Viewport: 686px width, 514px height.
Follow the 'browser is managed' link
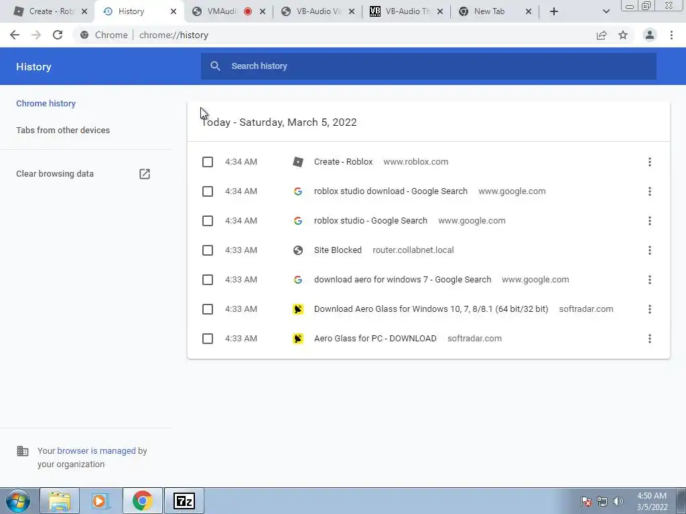(x=96, y=451)
